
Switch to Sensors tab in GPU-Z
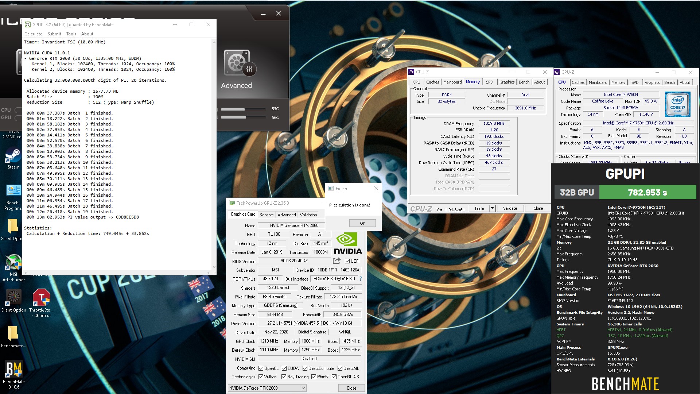coord(267,215)
